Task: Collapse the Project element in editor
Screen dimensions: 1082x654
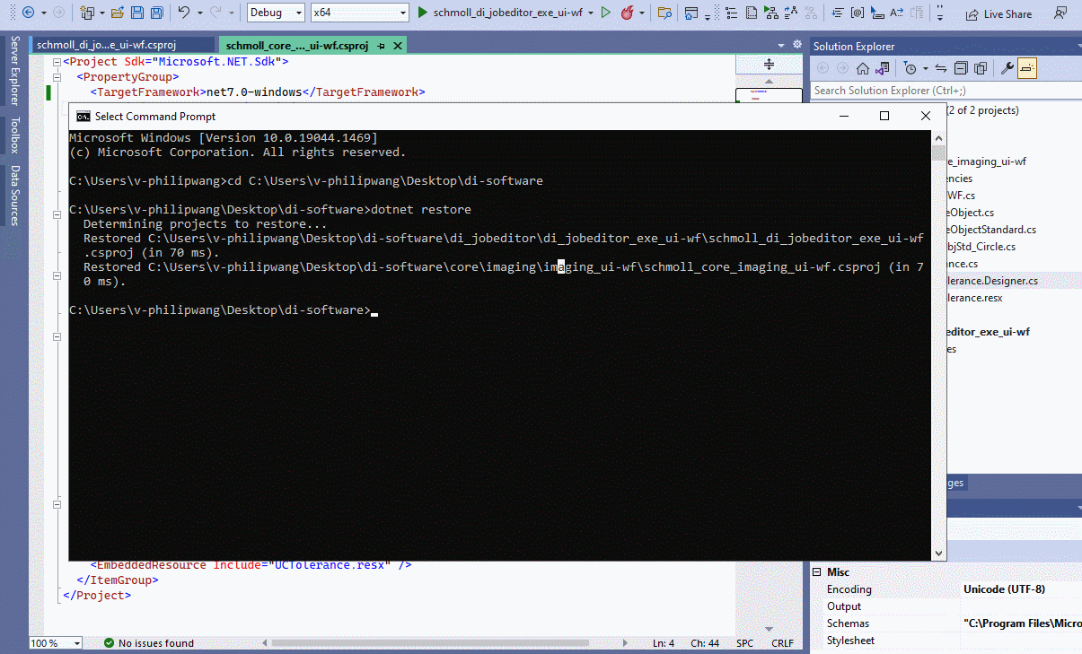Action: pyautogui.click(x=56, y=63)
